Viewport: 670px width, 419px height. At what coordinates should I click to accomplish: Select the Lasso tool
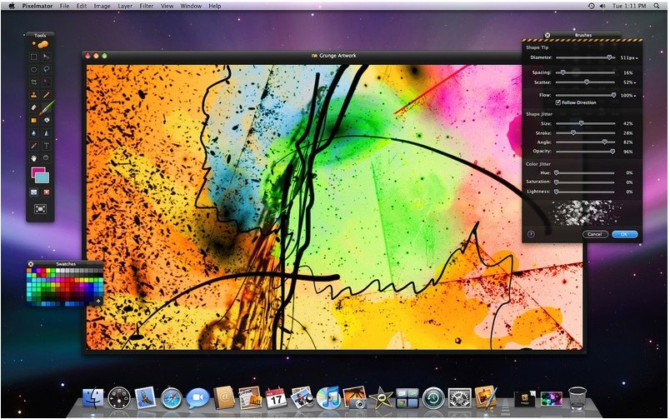coord(47,69)
